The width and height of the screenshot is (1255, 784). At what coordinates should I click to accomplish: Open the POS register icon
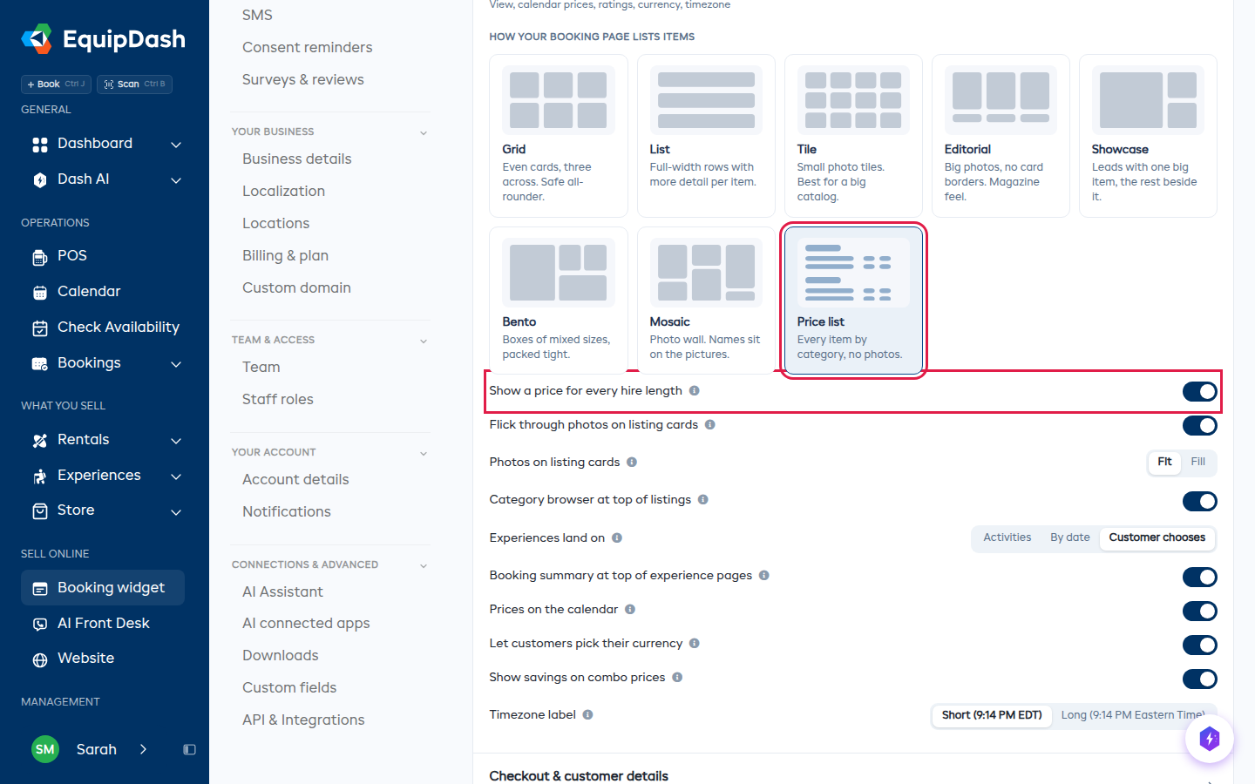click(x=40, y=257)
